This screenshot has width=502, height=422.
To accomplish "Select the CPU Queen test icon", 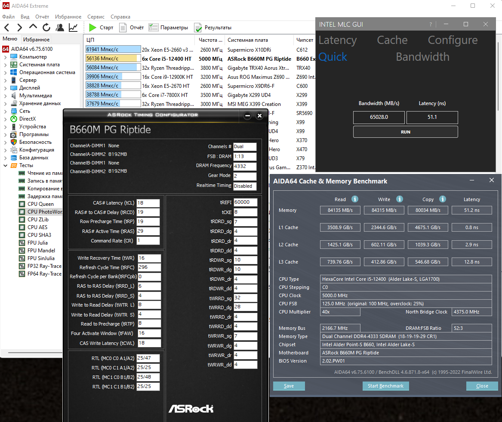I will click(22, 204).
